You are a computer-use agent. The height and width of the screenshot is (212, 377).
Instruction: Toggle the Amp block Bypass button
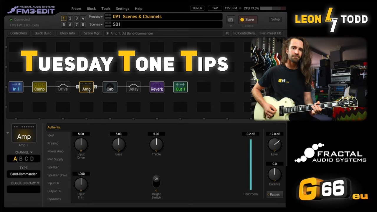coord(275,194)
